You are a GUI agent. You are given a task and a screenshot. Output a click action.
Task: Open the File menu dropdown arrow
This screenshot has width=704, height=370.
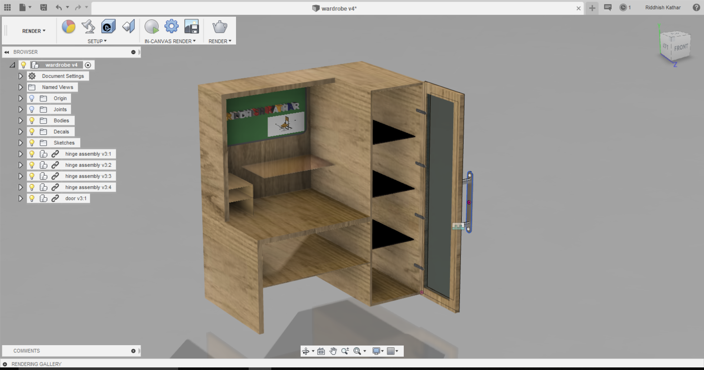pyautogui.click(x=30, y=7)
